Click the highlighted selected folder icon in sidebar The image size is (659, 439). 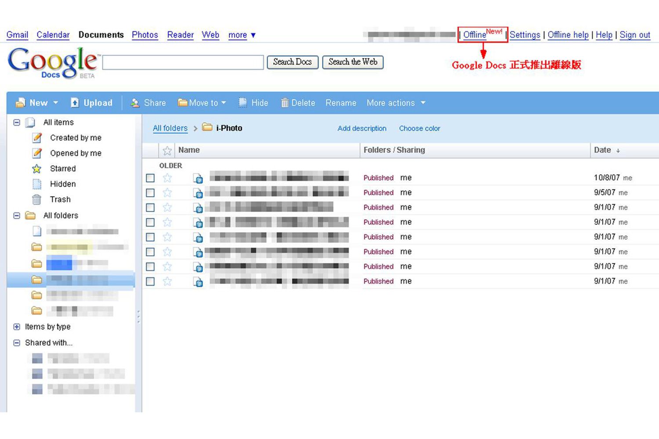37,280
